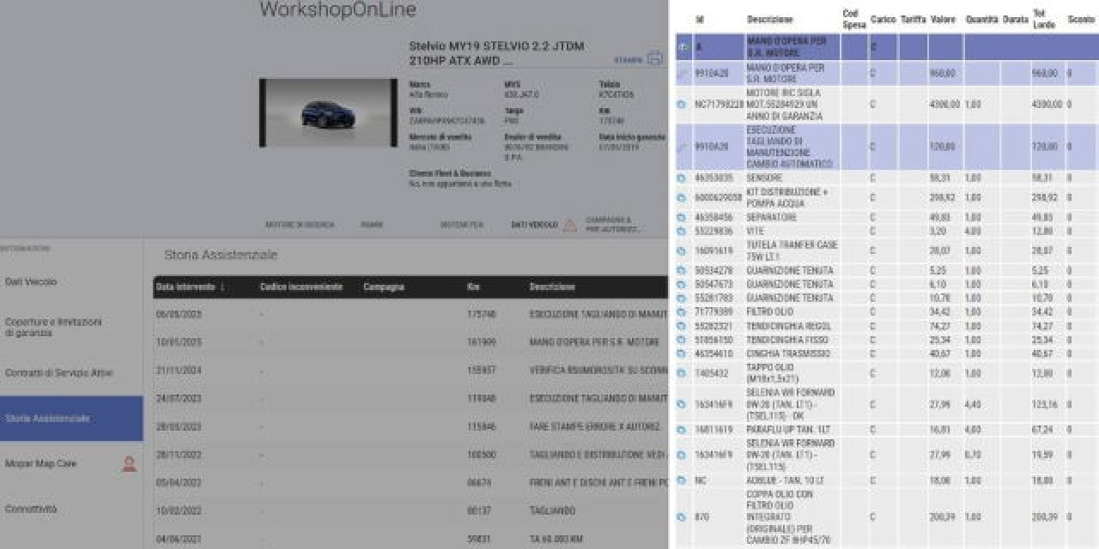Click the Carico column header
This screenshot has height=549, width=1099.
pos(883,19)
